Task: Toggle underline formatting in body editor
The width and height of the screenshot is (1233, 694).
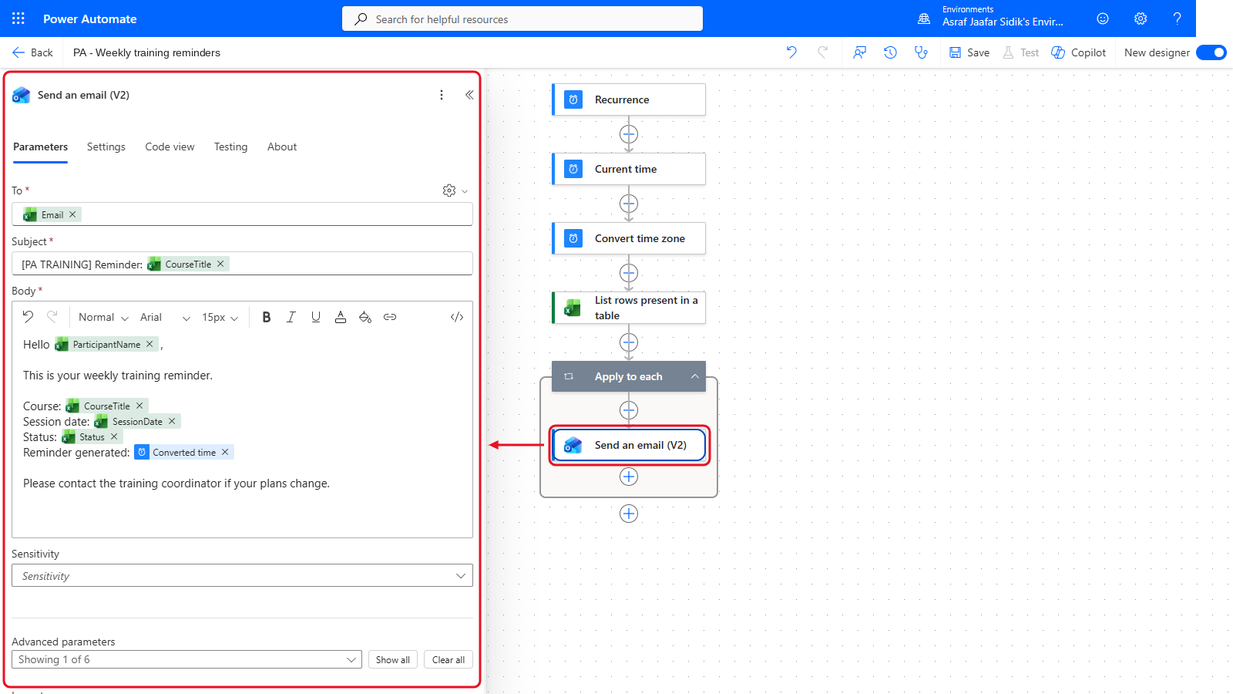Action: 316,317
